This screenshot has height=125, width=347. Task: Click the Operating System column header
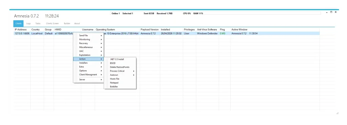117,29
